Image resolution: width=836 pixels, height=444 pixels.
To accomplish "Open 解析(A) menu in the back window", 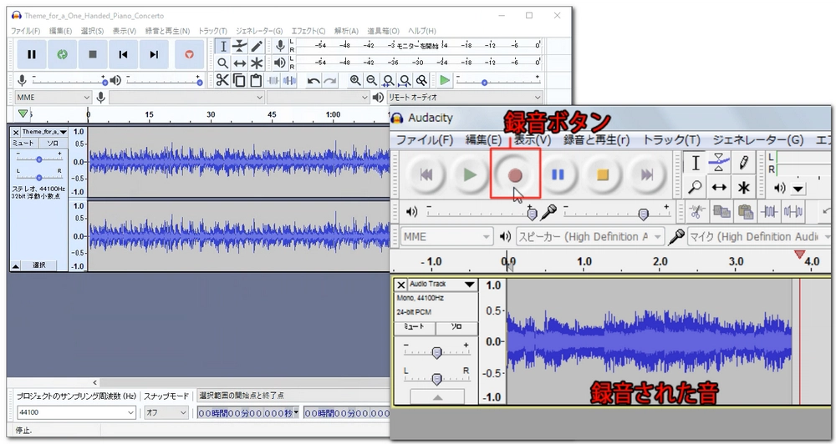I will point(347,31).
